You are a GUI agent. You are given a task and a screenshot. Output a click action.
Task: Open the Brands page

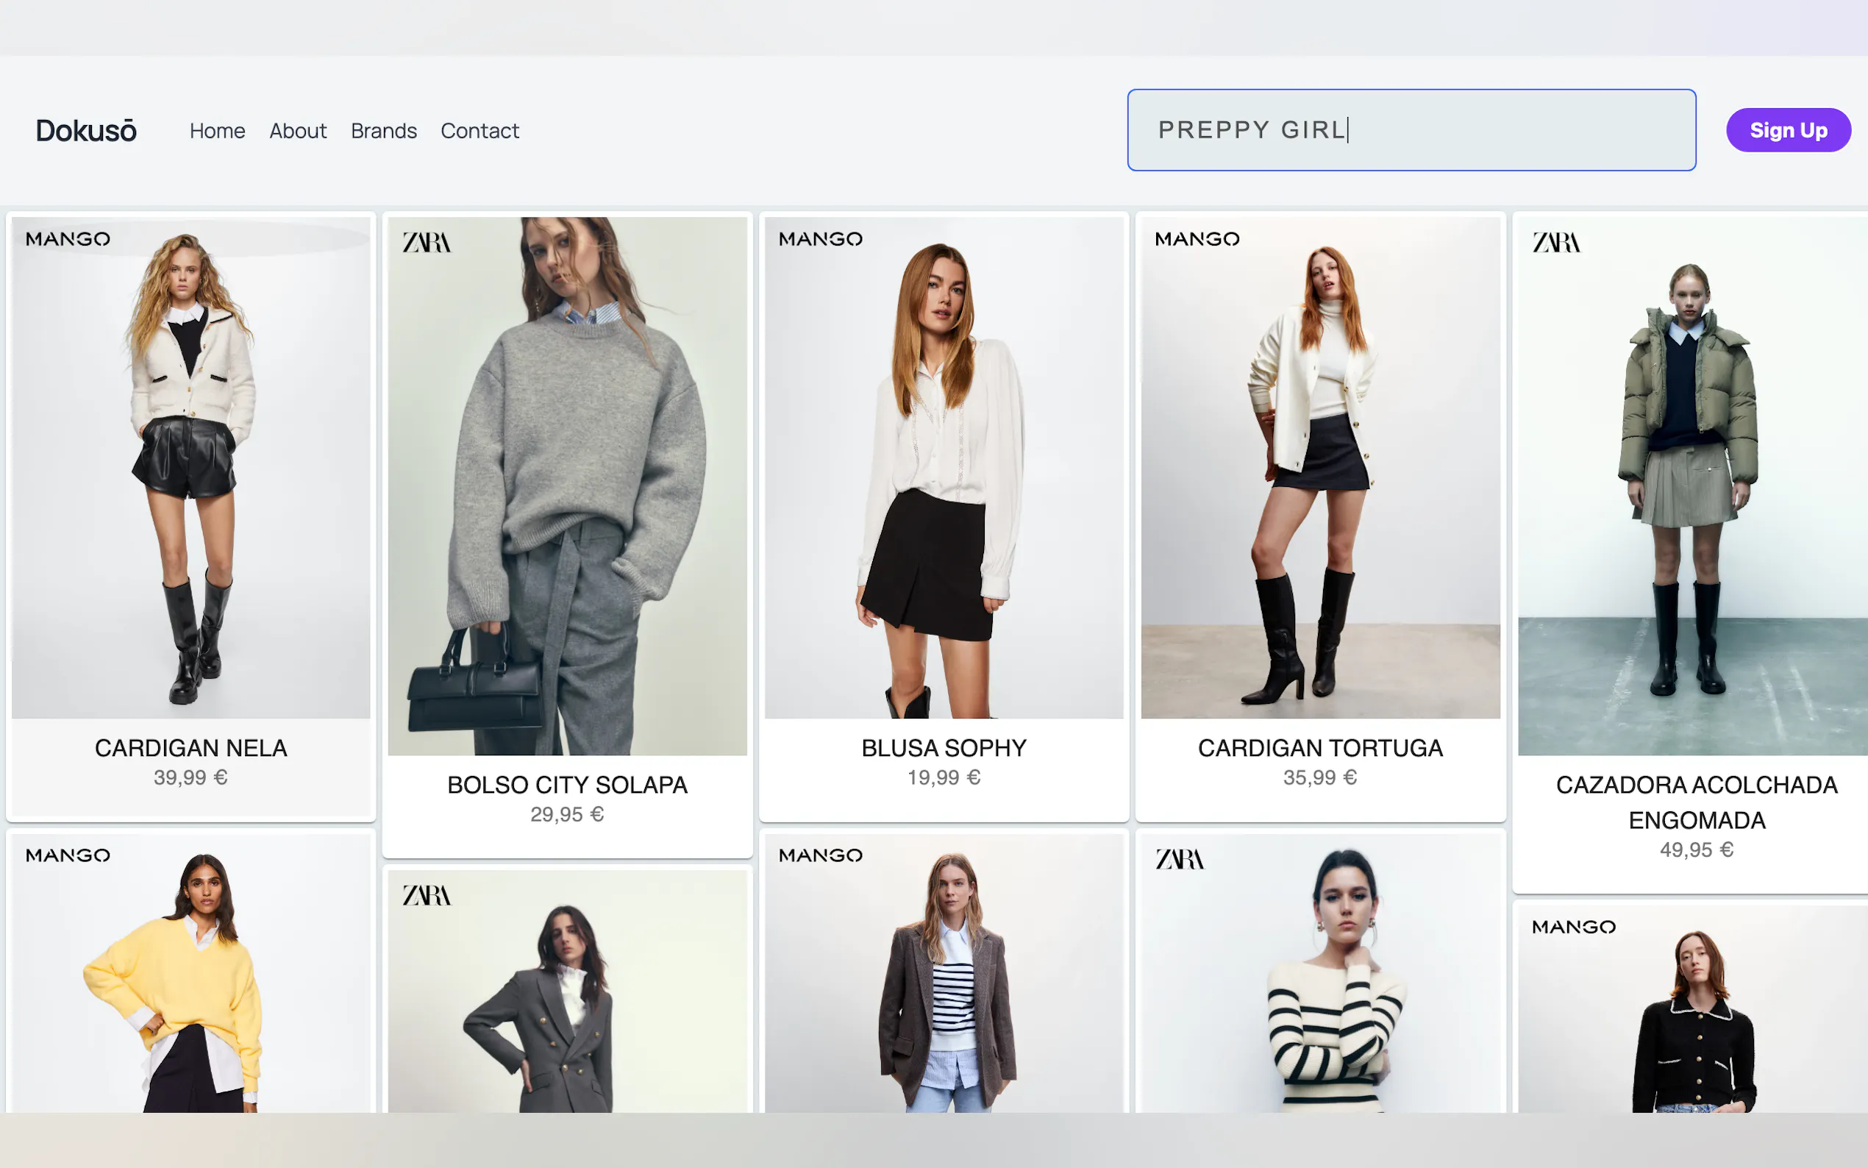tap(383, 130)
